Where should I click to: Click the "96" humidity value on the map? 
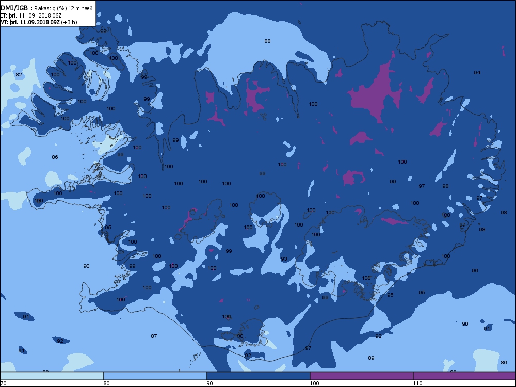point(475,271)
